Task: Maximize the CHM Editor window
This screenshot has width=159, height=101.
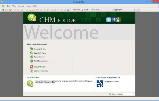Action: [151, 1]
